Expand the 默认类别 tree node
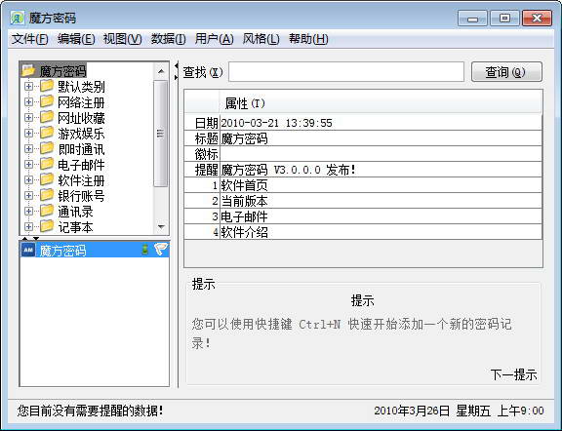The height and width of the screenshot is (431, 562). tap(28, 87)
